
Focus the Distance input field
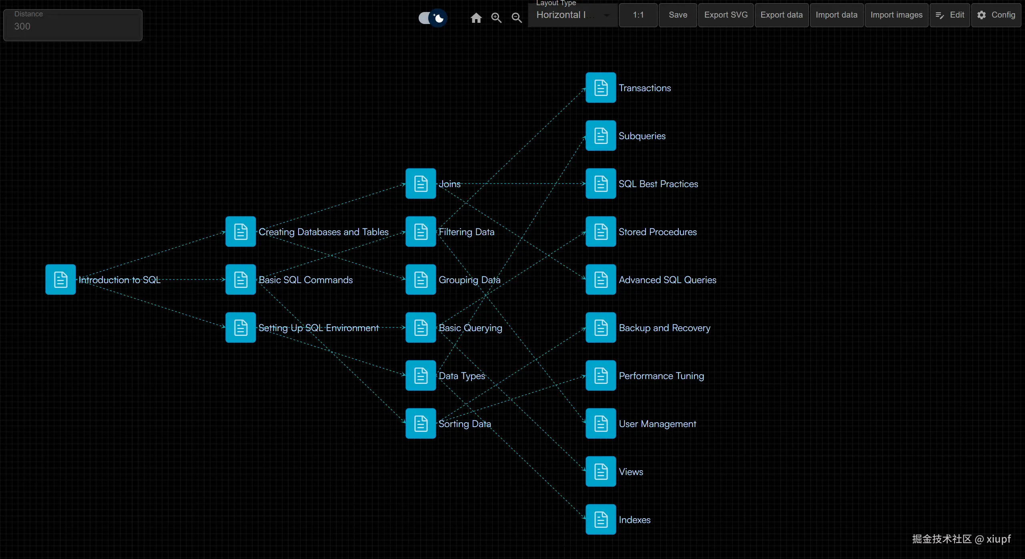coord(73,26)
